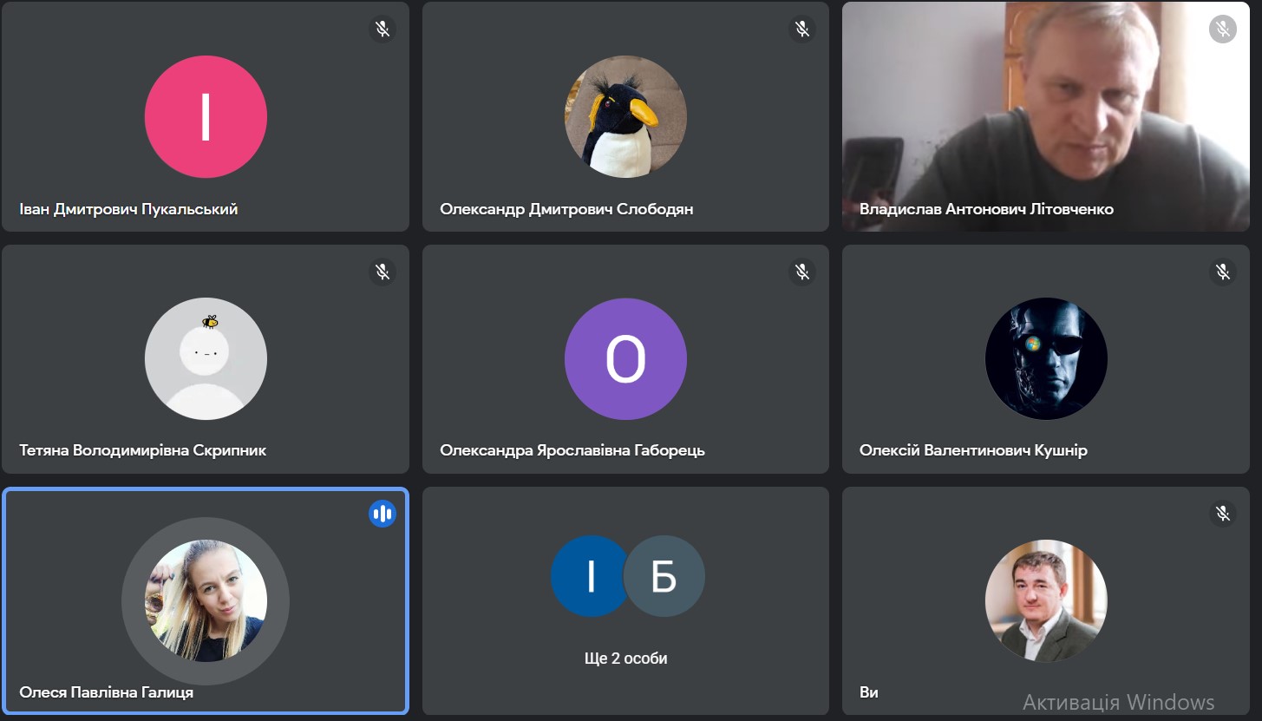
Task: Open Владислав Антонович Літовченко's video feed
Action: (1045, 116)
